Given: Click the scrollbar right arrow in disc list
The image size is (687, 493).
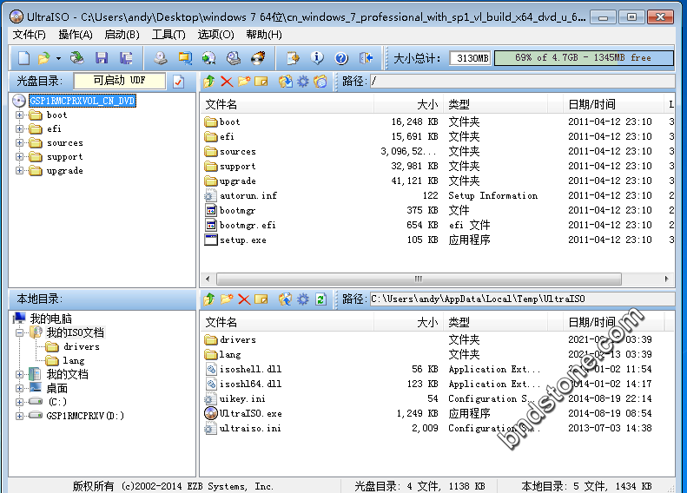Looking at the screenshot, I should point(666,279).
